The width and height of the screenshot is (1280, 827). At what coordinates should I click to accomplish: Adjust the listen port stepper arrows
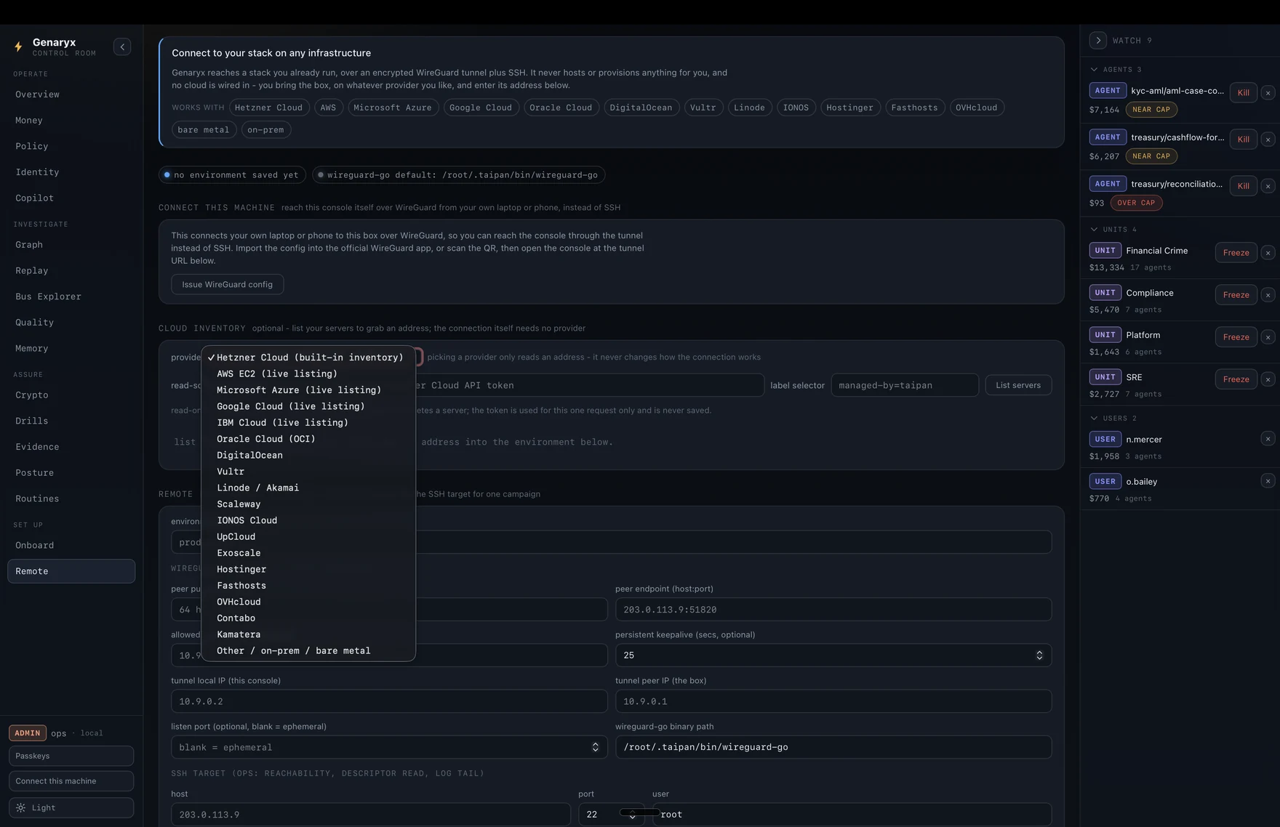(x=595, y=747)
